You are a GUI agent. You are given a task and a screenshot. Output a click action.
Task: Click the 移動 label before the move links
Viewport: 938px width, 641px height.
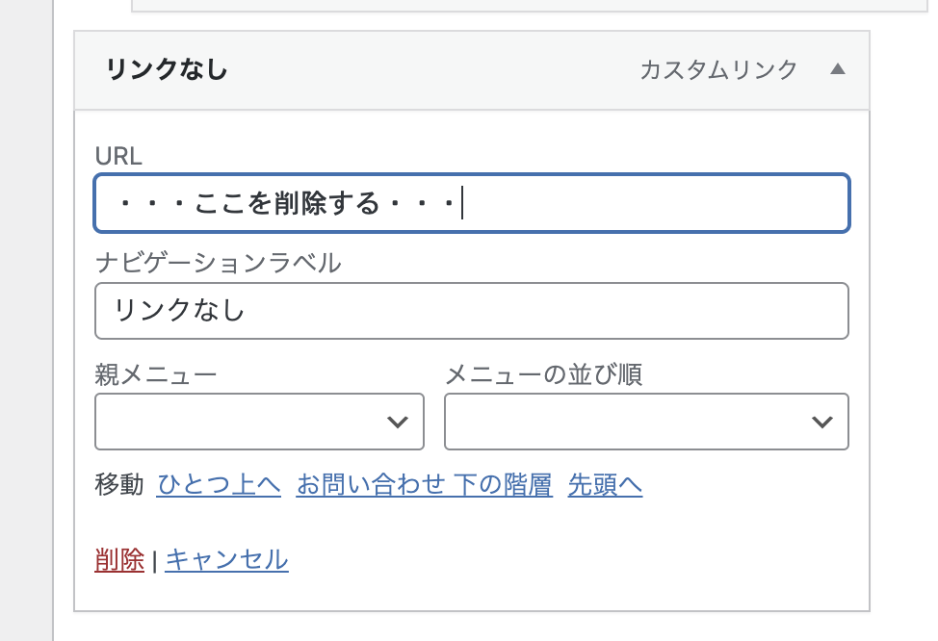[x=119, y=484]
